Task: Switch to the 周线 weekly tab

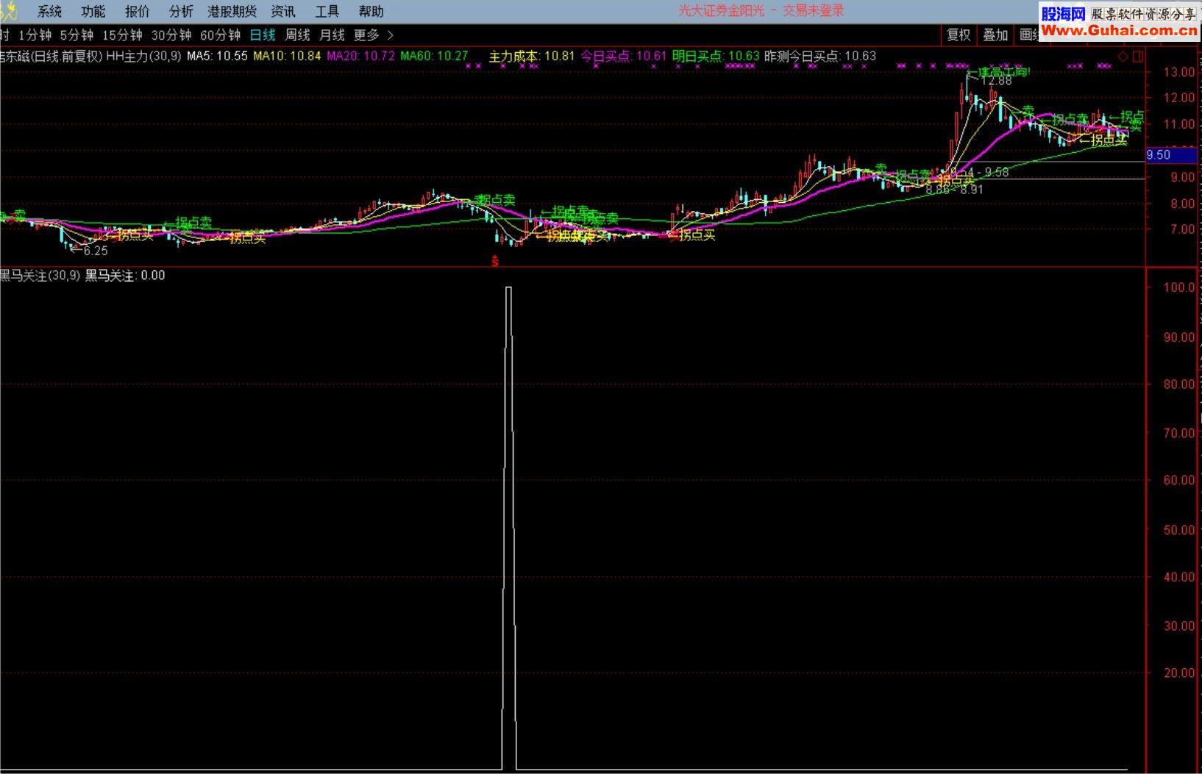Action: point(298,35)
